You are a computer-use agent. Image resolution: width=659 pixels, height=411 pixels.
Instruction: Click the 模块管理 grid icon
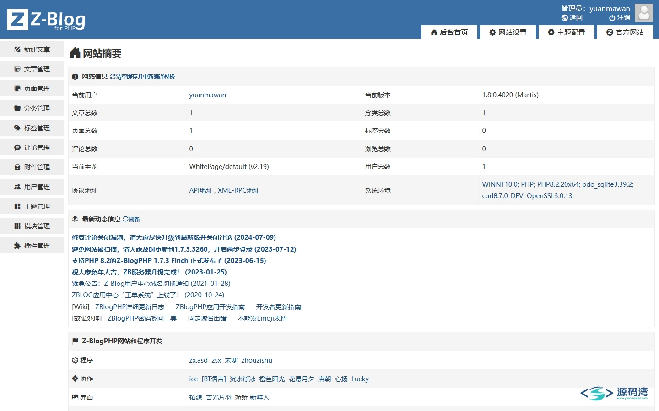(x=17, y=226)
